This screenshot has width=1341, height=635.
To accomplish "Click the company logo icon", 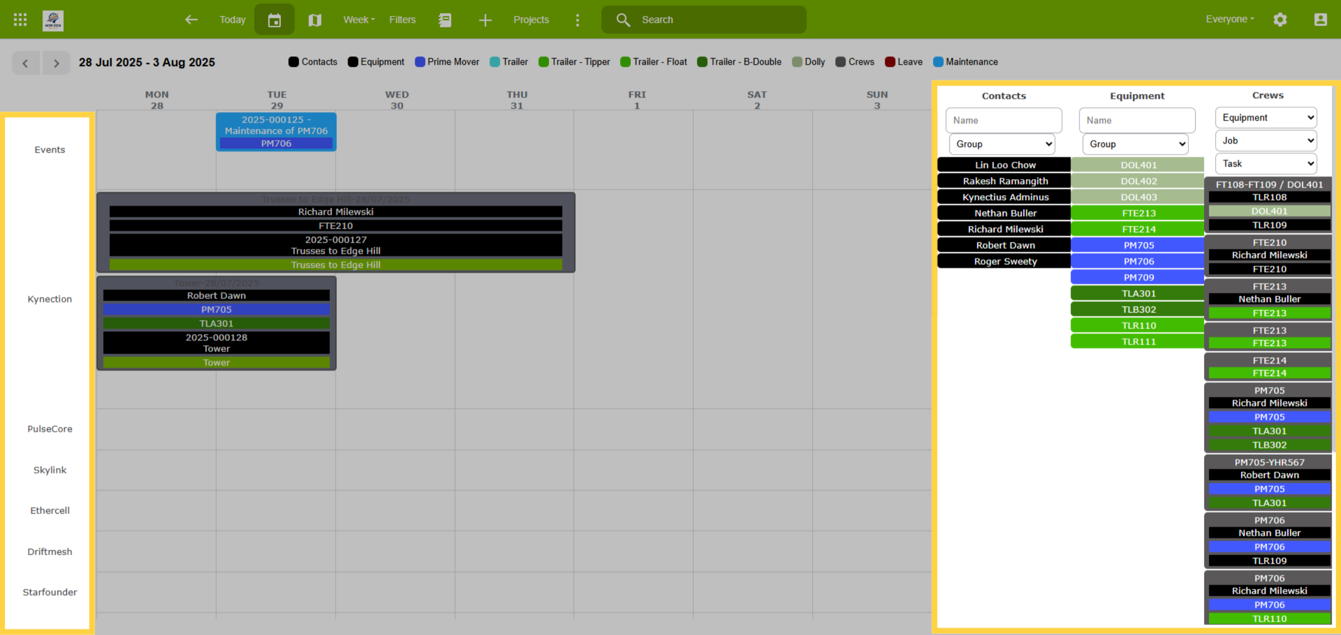I will (x=53, y=20).
